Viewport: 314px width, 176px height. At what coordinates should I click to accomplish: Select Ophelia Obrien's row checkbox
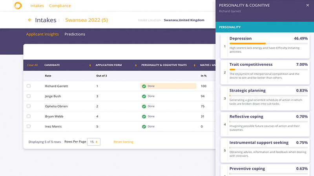pos(29,106)
